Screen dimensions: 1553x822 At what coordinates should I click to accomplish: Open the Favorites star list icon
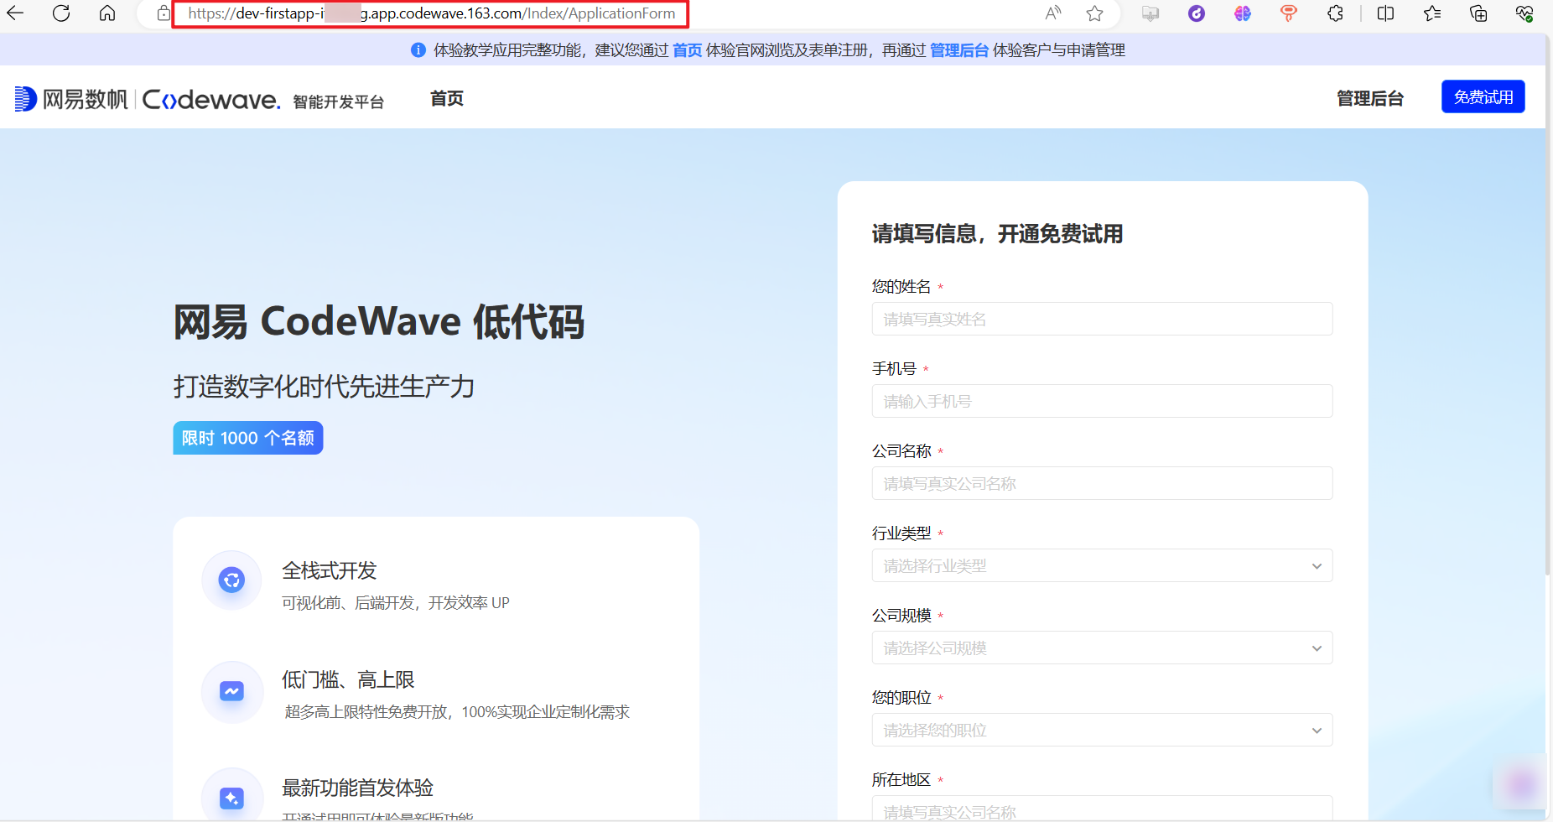(x=1432, y=13)
